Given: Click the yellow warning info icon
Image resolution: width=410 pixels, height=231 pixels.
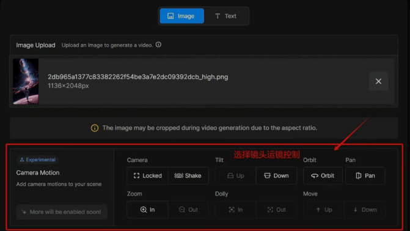Looking at the screenshot, I should (x=95, y=128).
